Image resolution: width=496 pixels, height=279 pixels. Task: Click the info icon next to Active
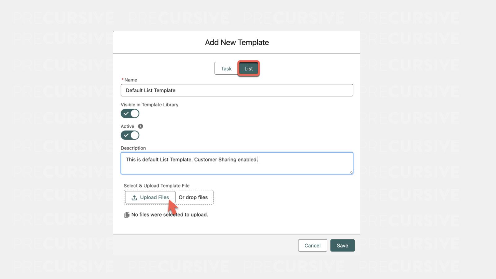[140, 126]
